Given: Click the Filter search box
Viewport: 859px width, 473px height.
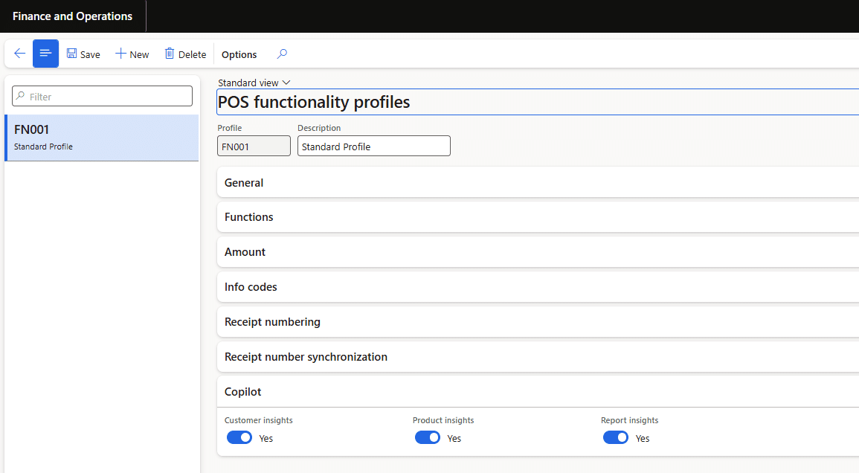Looking at the screenshot, I should (103, 96).
